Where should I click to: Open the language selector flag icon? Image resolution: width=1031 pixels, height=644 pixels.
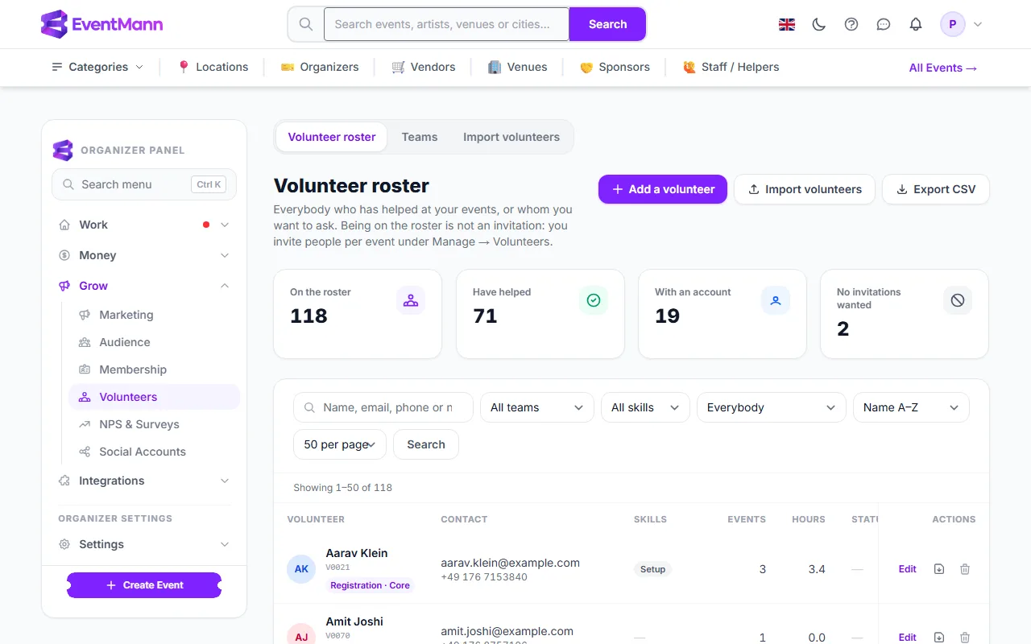coord(787,24)
